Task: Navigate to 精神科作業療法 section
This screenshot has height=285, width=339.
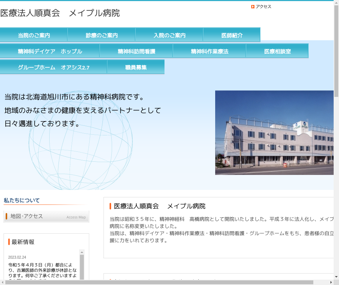Action: click(x=209, y=51)
